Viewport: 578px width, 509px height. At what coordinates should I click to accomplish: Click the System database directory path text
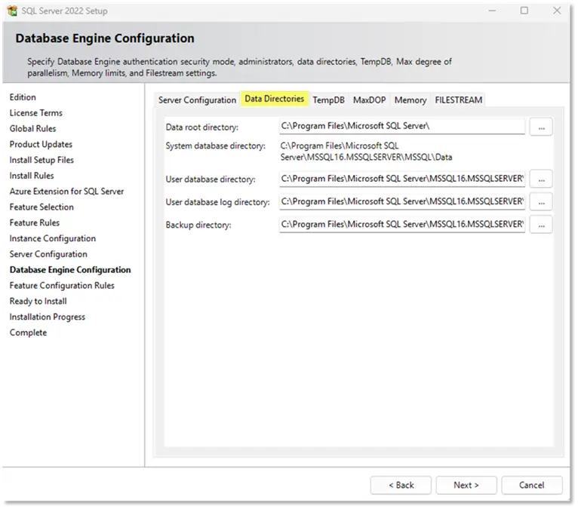[x=367, y=152]
